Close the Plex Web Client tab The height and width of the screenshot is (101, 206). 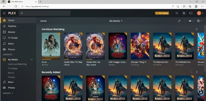pyautogui.click(x=36, y=2)
